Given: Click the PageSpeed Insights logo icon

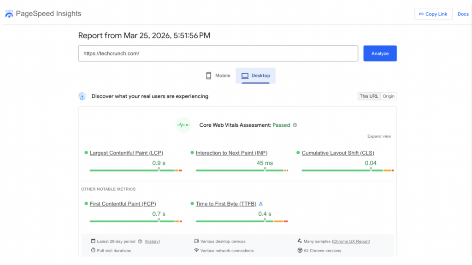Looking at the screenshot, I should [9, 14].
